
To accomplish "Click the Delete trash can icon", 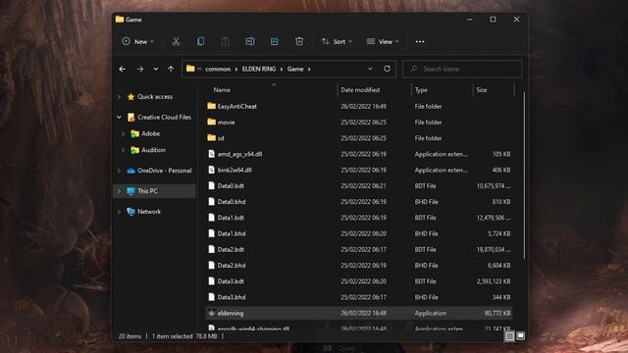I will tap(299, 41).
